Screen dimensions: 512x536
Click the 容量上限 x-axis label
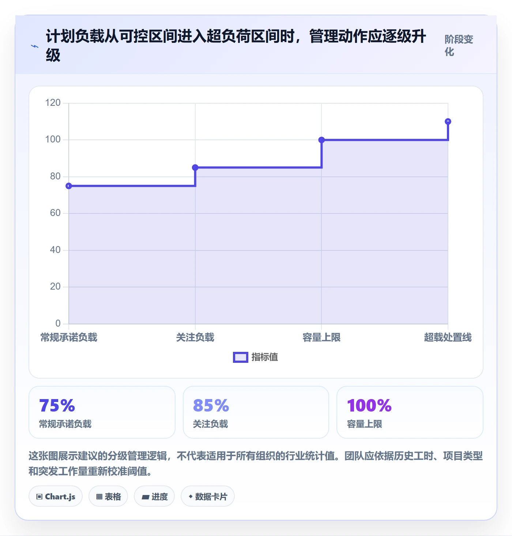pos(321,337)
